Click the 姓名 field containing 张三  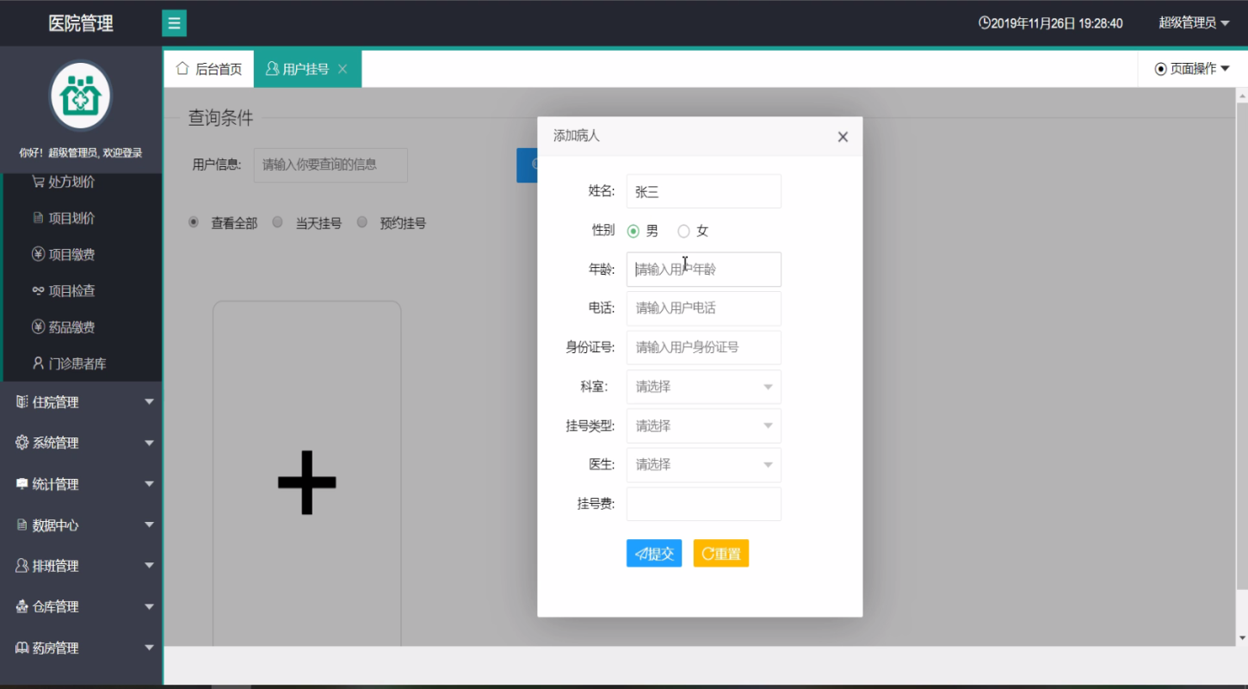[703, 191]
